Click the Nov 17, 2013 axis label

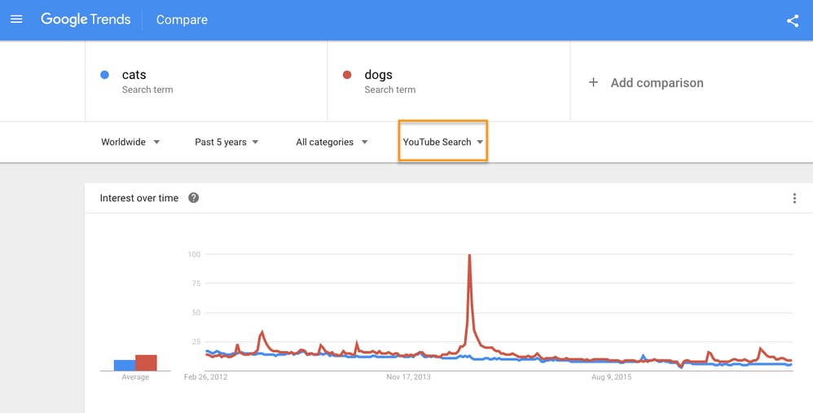click(x=408, y=377)
